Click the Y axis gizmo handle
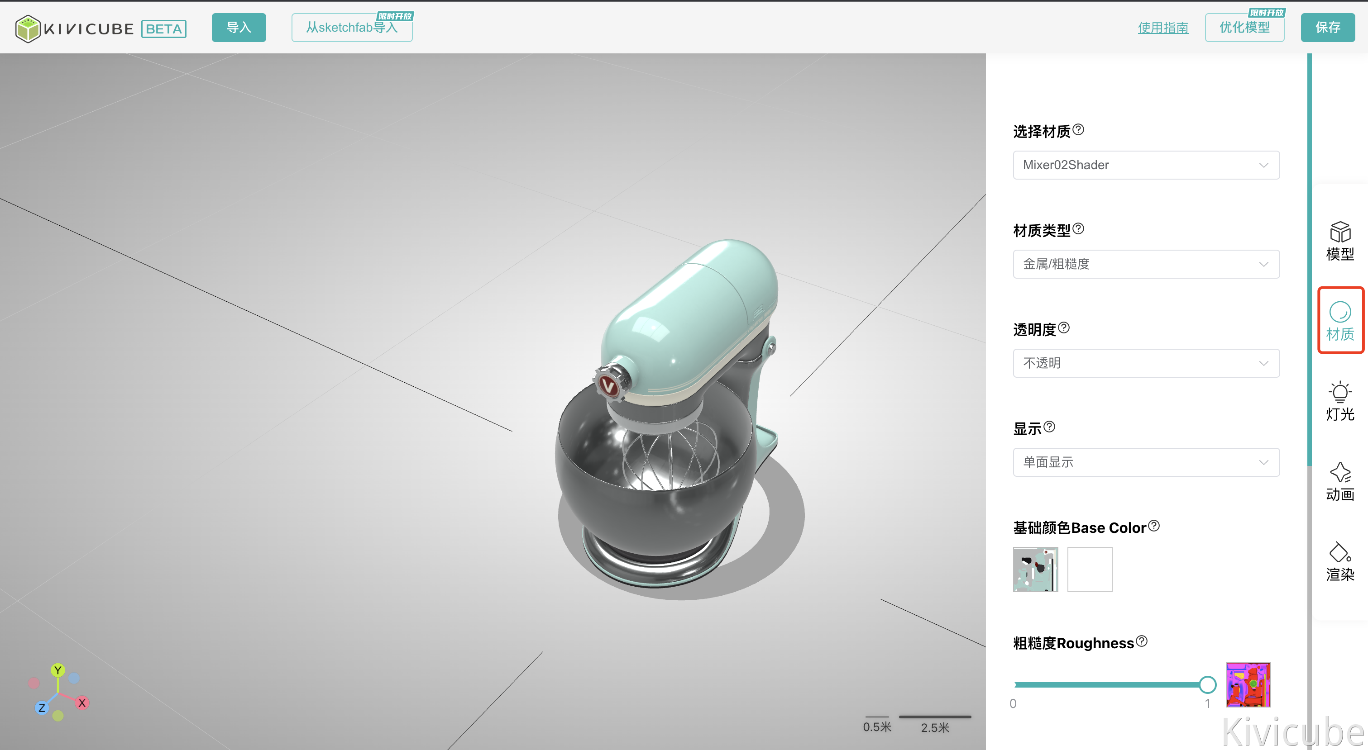 58,670
